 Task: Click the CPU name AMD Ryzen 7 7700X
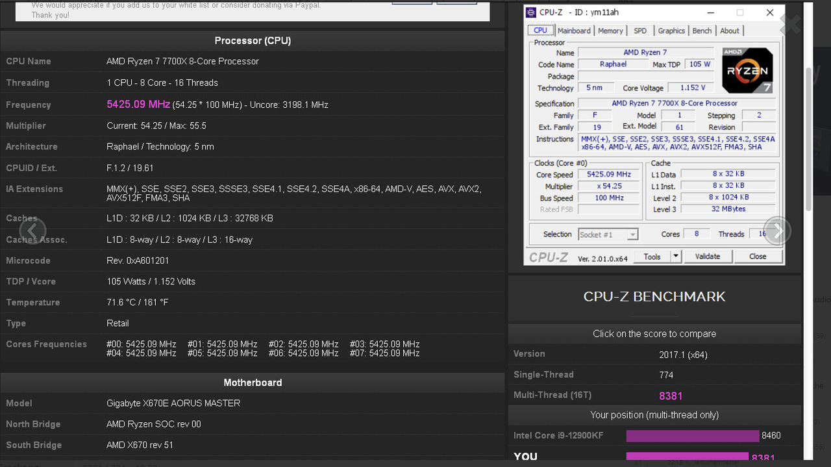click(182, 61)
